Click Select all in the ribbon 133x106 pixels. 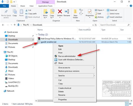click(112, 10)
